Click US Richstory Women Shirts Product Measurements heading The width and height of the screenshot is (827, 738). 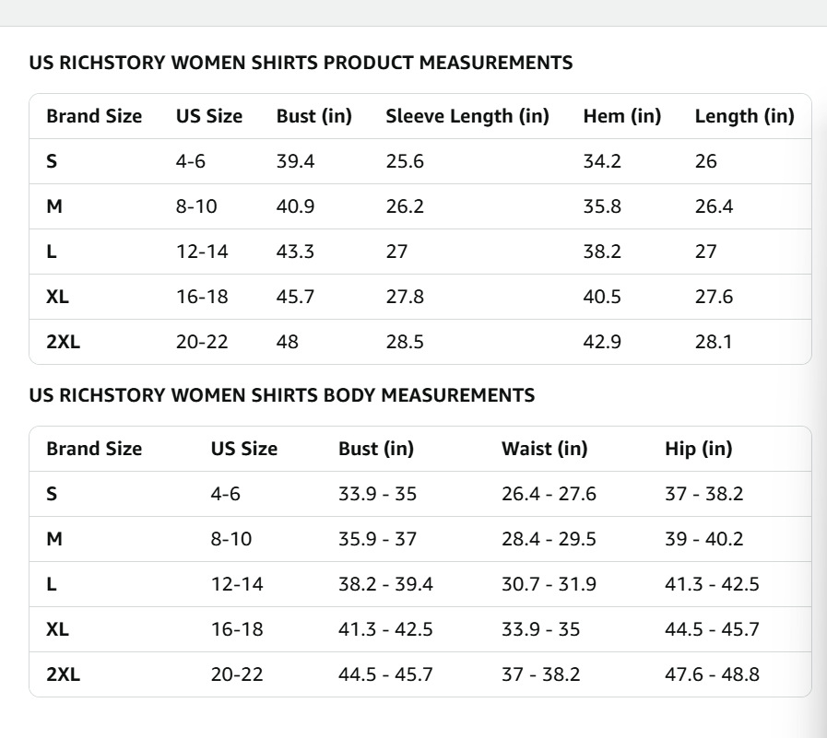pyautogui.click(x=301, y=63)
